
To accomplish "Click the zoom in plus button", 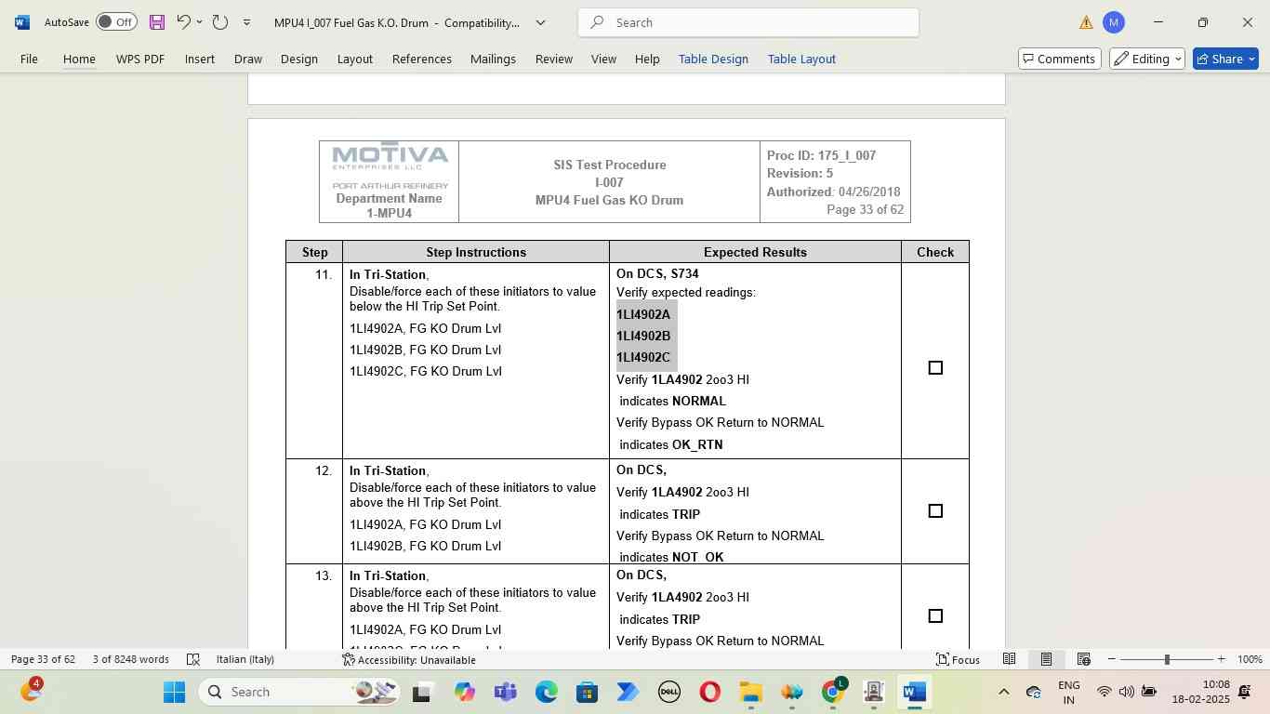I will tap(1221, 659).
